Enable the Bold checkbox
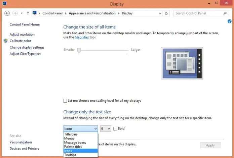This screenshot has width=234, height=158. (x=115, y=128)
